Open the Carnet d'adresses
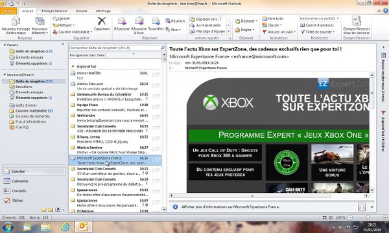 pos(317,25)
